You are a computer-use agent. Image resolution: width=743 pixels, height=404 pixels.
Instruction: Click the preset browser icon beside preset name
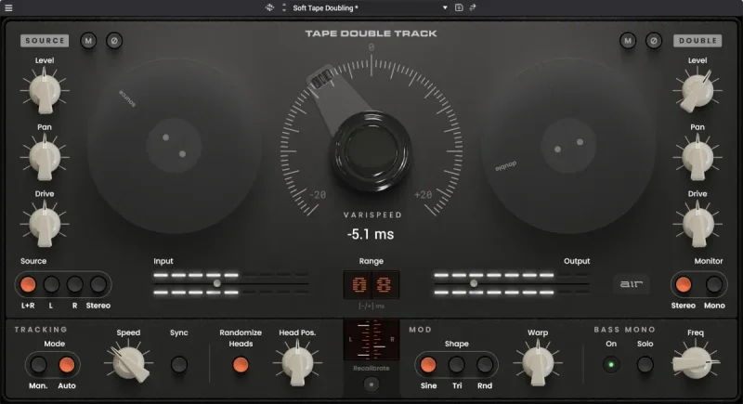point(269,7)
